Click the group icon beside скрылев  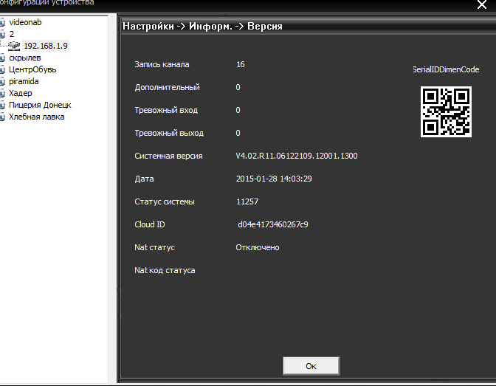[x=2, y=58]
